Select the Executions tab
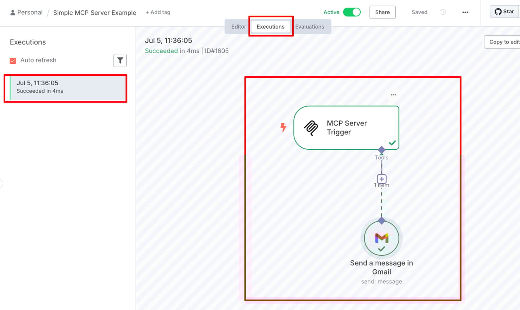 pos(271,27)
